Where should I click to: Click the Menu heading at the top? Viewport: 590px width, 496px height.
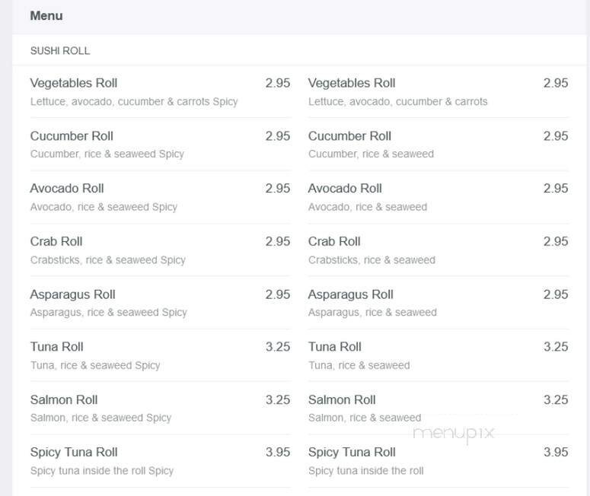click(46, 16)
